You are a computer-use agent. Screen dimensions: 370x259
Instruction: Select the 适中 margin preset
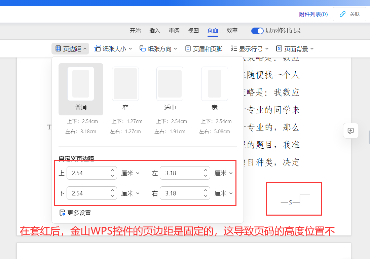170,89
